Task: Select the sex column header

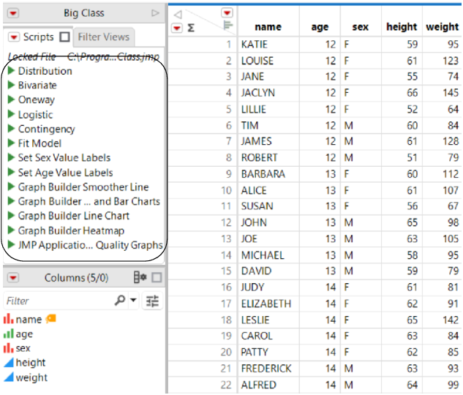Action: point(361,27)
